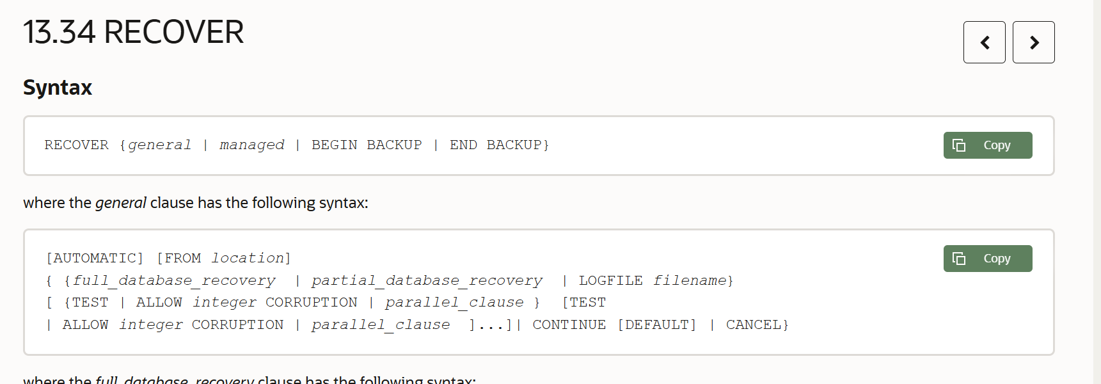This screenshot has height=384, width=1101.
Task: Click 'partial_database_recovery' in the code block
Action: [427, 280]
